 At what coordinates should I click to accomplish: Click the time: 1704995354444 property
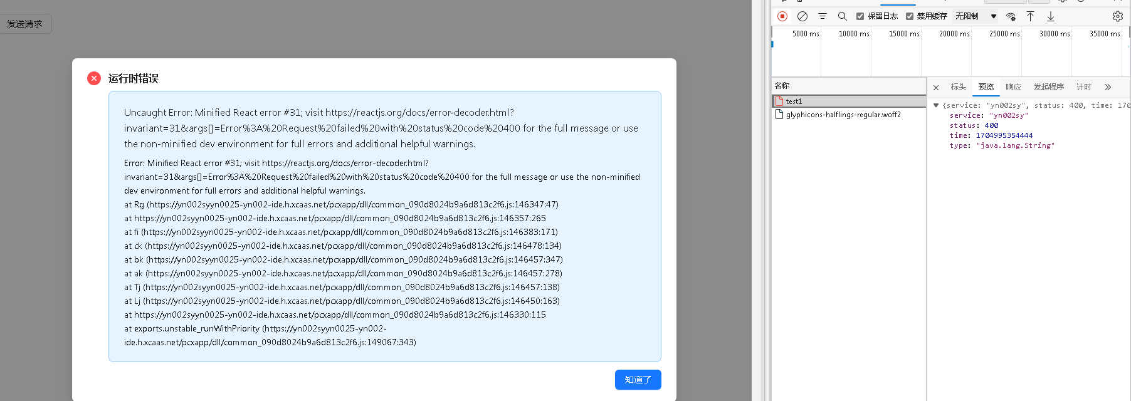click(991, 135)
